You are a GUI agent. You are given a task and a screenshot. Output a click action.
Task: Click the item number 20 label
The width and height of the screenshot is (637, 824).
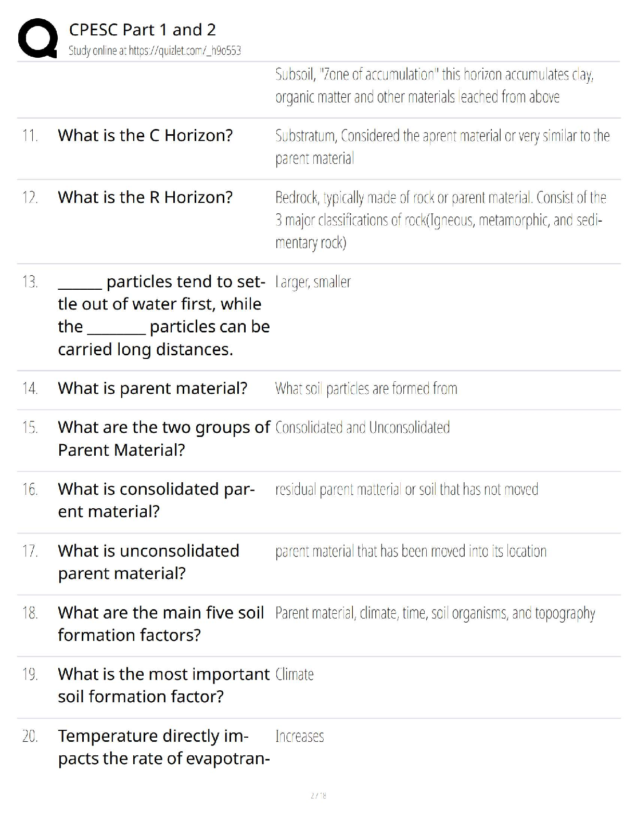click(30, 737)
